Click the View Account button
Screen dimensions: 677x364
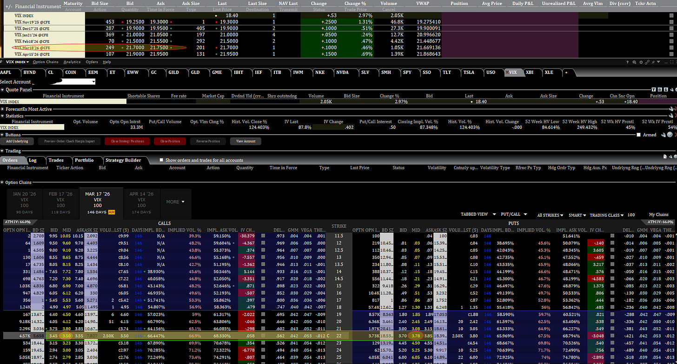tap(246, 141)
